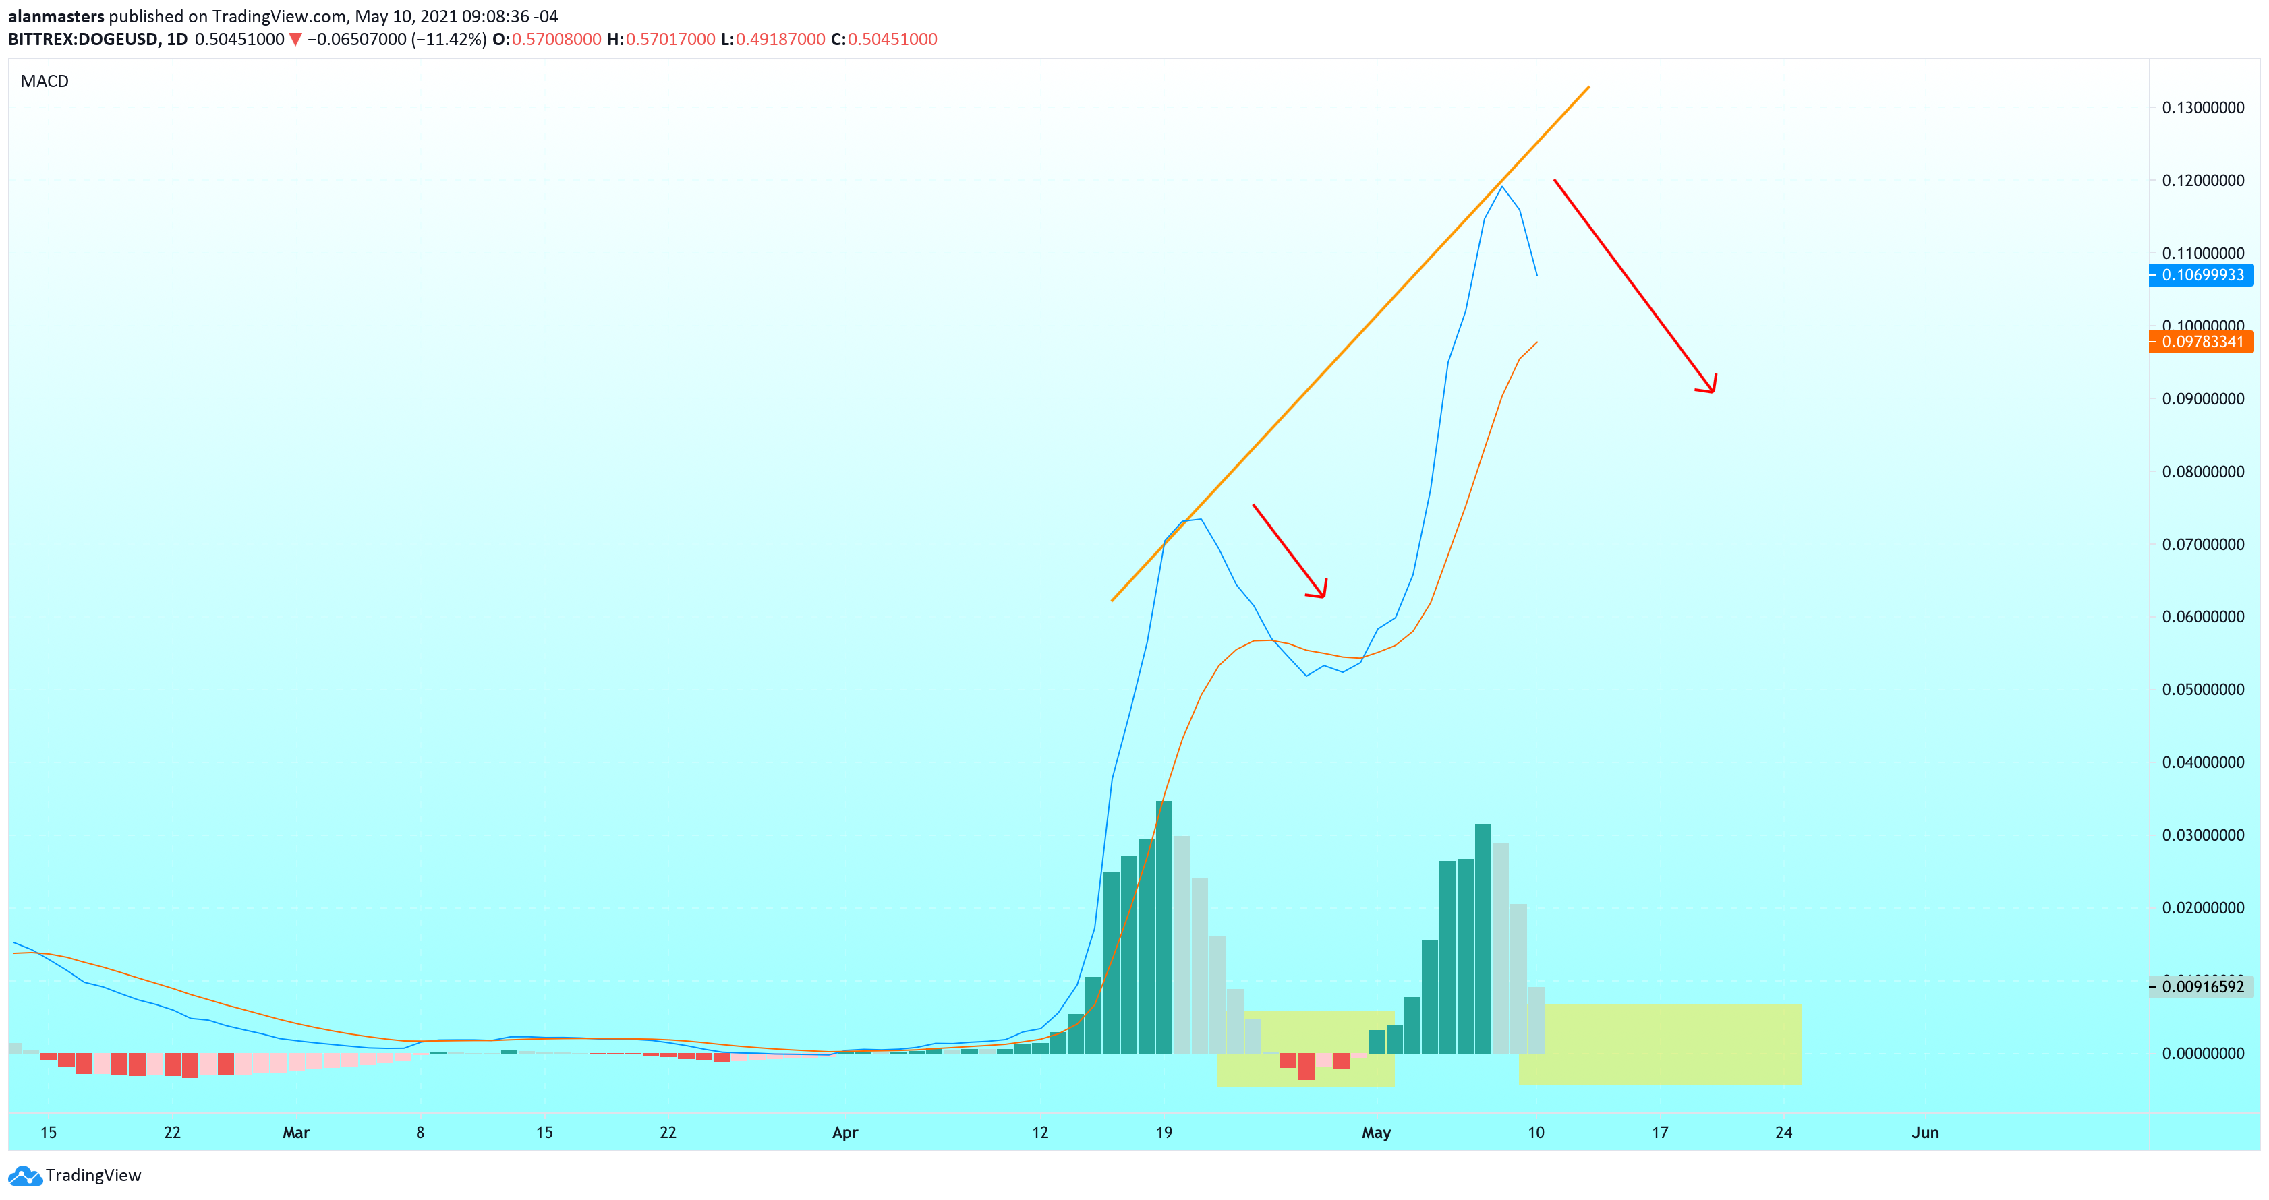The width and height of the screenshot is (2269, 1200).
Task: Click the tallest green histogram bar near April 19
Action: 1164,927
